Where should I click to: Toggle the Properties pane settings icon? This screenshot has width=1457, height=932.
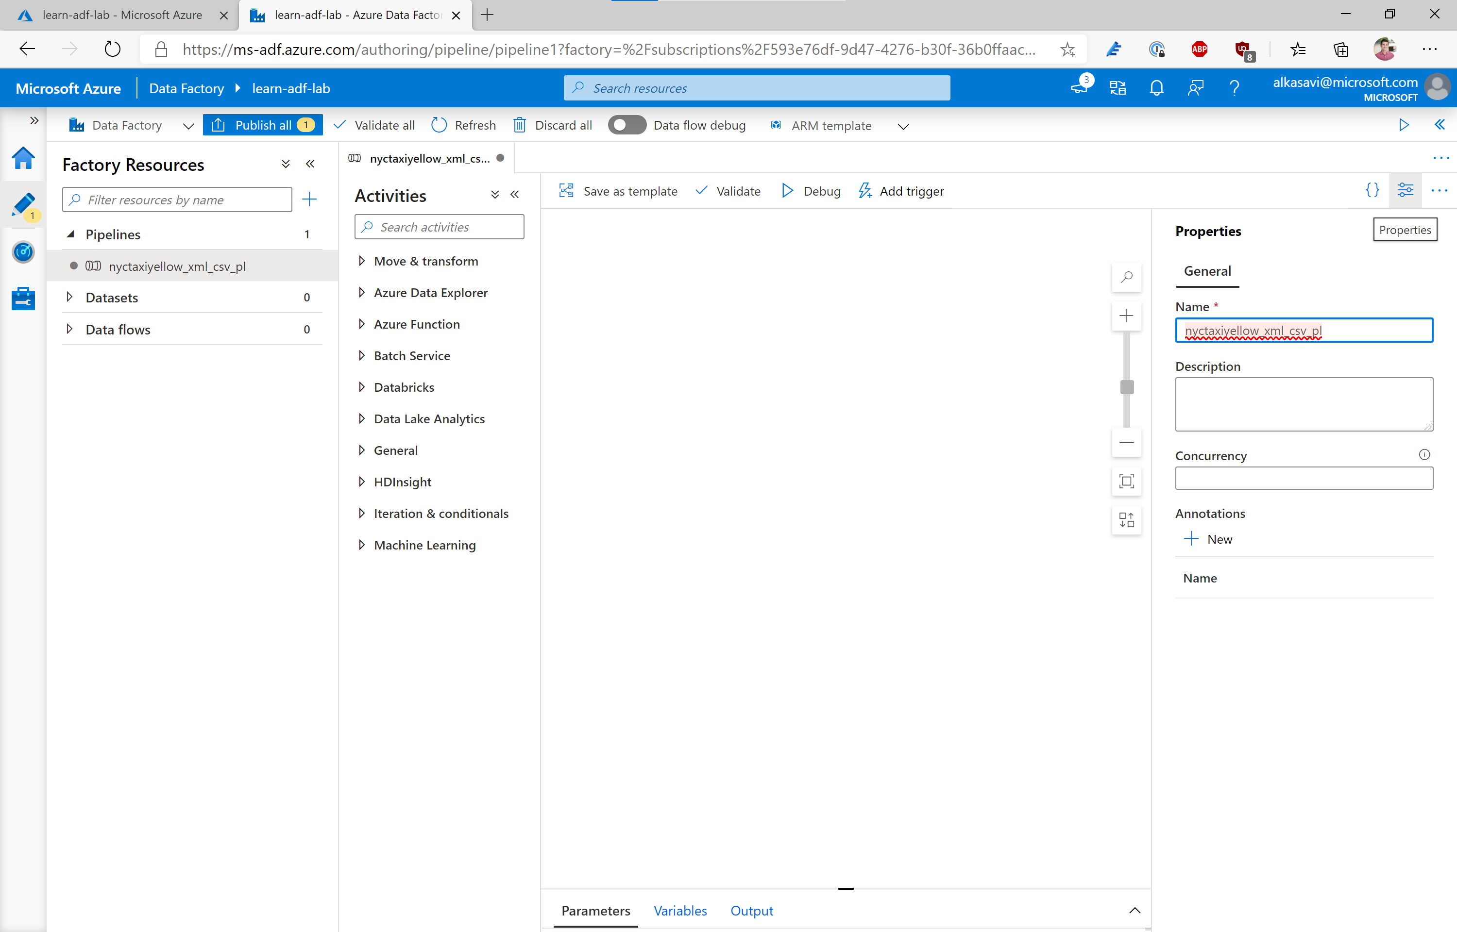coord(1405,191)
